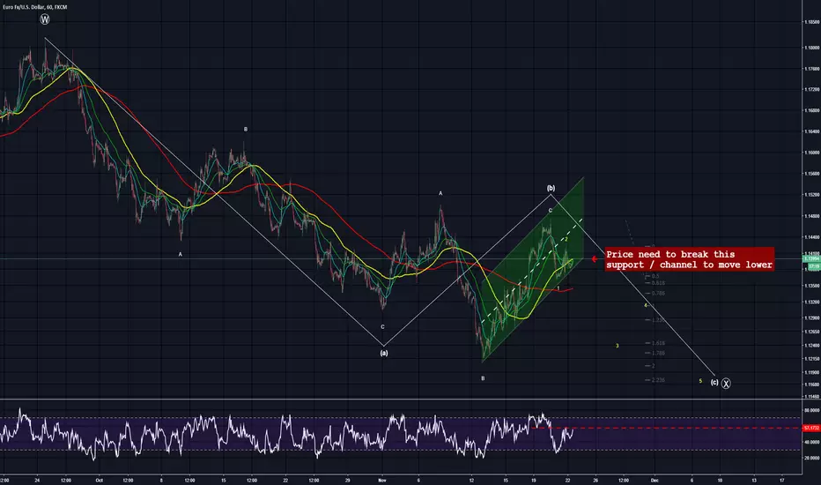Click the 1.14800 price axis label

811,215
